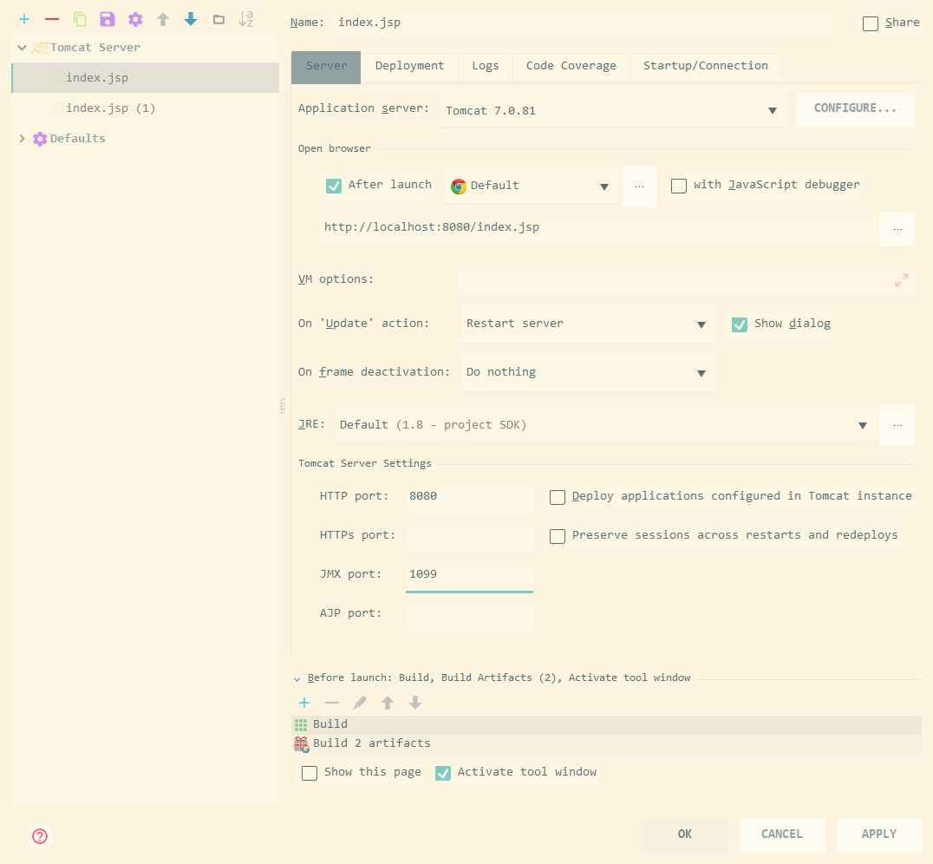Click the Name input field
Screen dimensions: 933x864
pyautogui.click(x=580, y=23)
